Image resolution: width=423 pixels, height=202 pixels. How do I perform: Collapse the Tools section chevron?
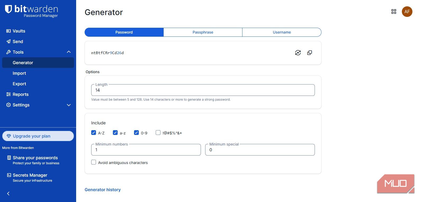[69, 52]
